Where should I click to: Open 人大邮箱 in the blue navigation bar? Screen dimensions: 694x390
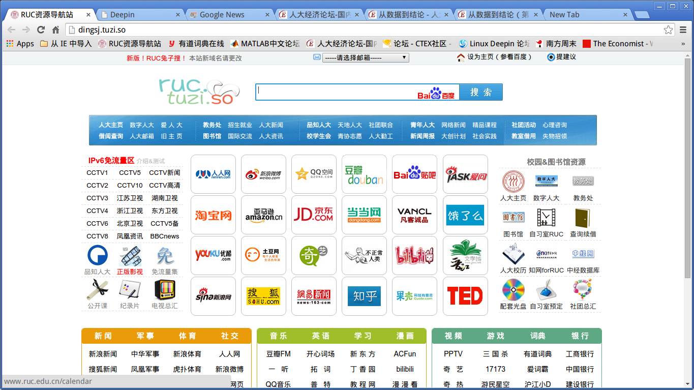tap(142, 136)
